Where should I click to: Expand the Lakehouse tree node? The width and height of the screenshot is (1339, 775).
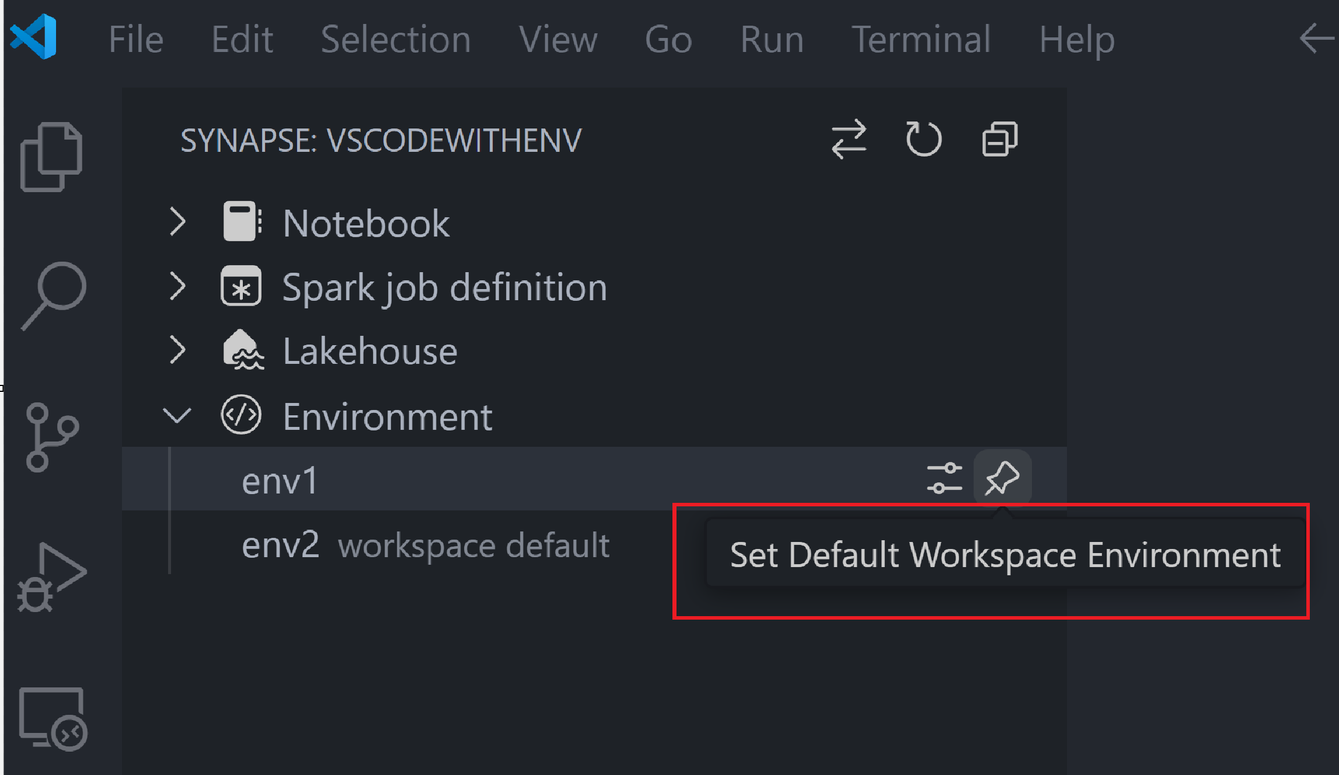(x=177, y=350)
